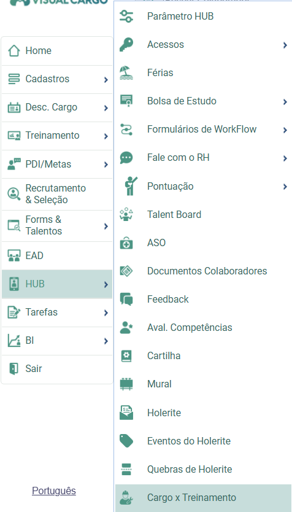
Task: Click the Português language link
Action: [54, 491]
